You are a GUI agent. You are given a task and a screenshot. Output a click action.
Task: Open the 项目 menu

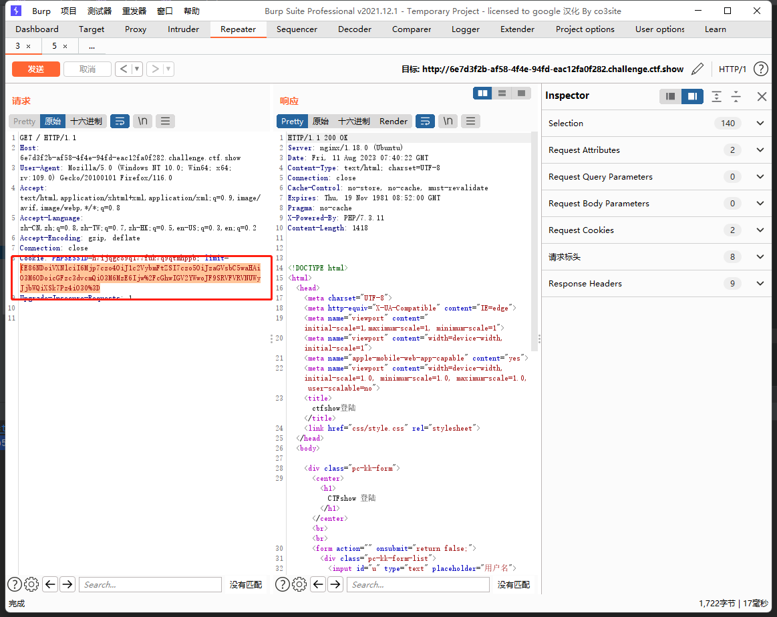(x=68, y=11)
